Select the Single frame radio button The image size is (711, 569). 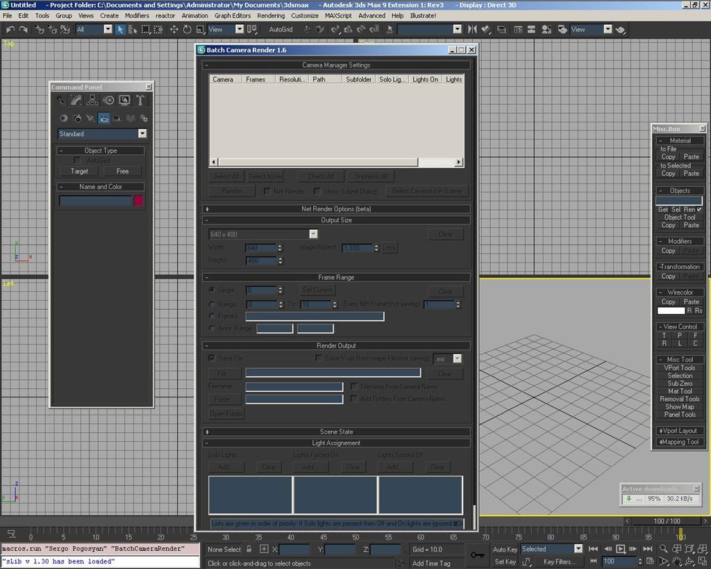pos(211,290)
